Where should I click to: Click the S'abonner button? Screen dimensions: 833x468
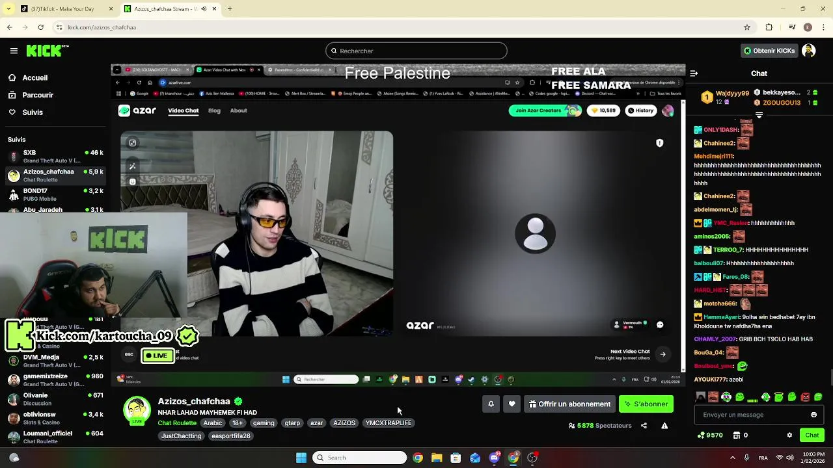click(x=646, y=404)
